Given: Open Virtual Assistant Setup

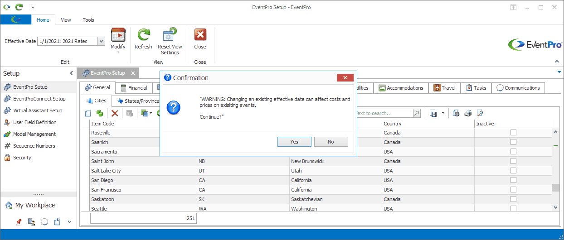Looking at the screenshot, I should click(x=39, y=110).
